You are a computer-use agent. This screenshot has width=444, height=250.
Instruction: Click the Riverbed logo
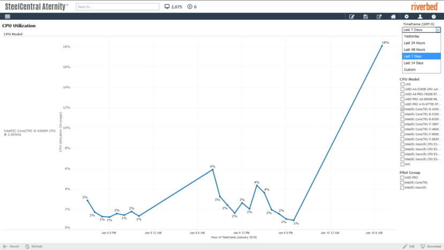425,6
